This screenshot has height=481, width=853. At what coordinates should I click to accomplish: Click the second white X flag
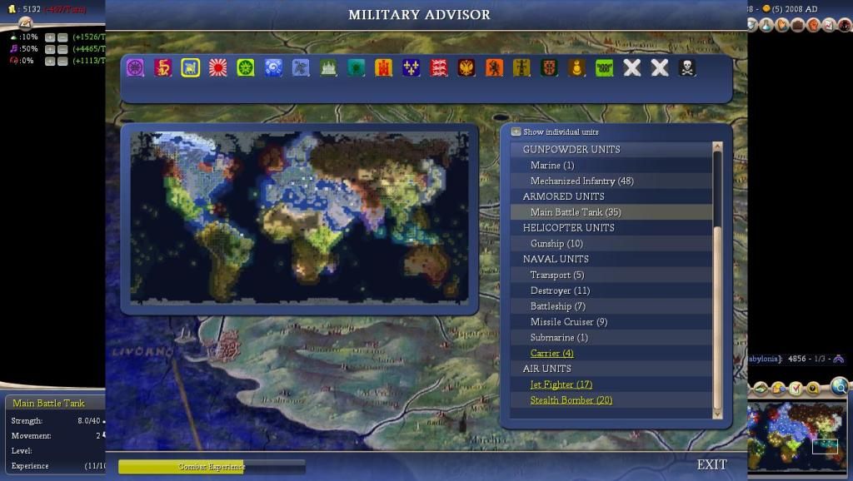coord(660,67)
